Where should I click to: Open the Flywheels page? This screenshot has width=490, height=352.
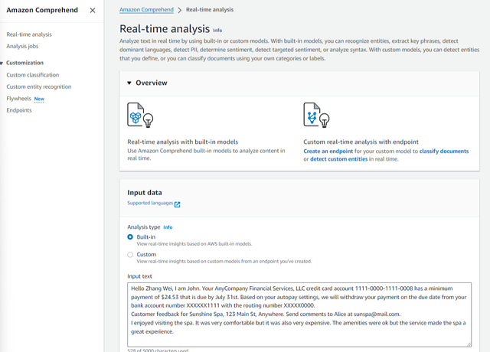pyautogui.click(x=18, y=99)
